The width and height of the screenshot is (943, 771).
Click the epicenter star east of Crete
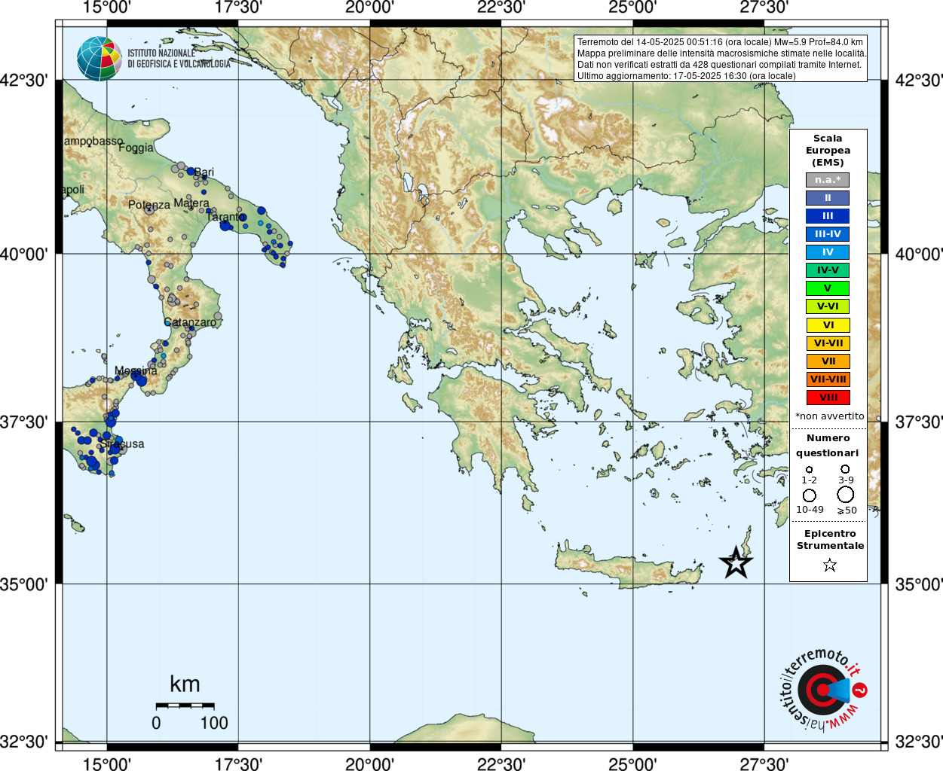coord(736,562)
